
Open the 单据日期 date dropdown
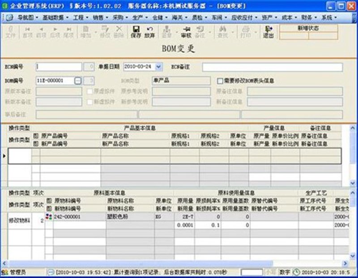[159, 67]
